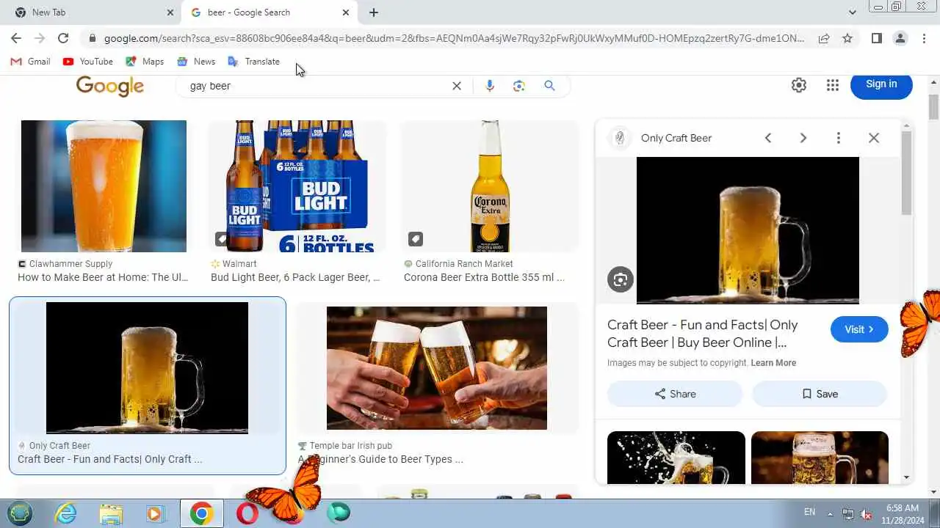This screenshot has width=940, height=528.
Task: Open the media player taskbar icon
Action: [156, 513]
